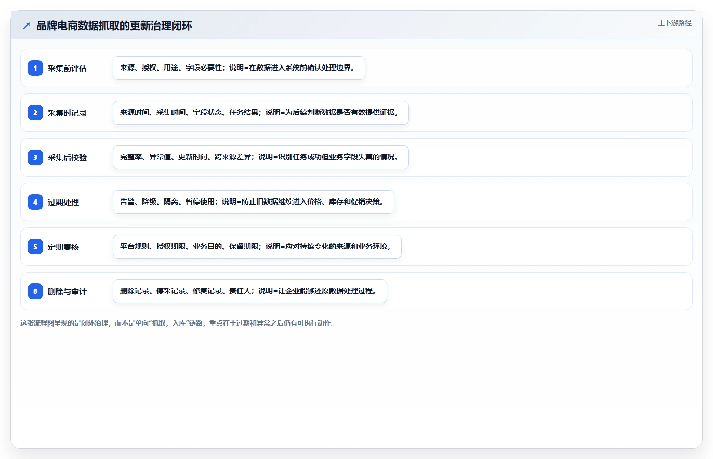The image size is (713, 459).
Task: Select the 采集前评估 step label
Action: pyautogui.click(x=68, y=68)
